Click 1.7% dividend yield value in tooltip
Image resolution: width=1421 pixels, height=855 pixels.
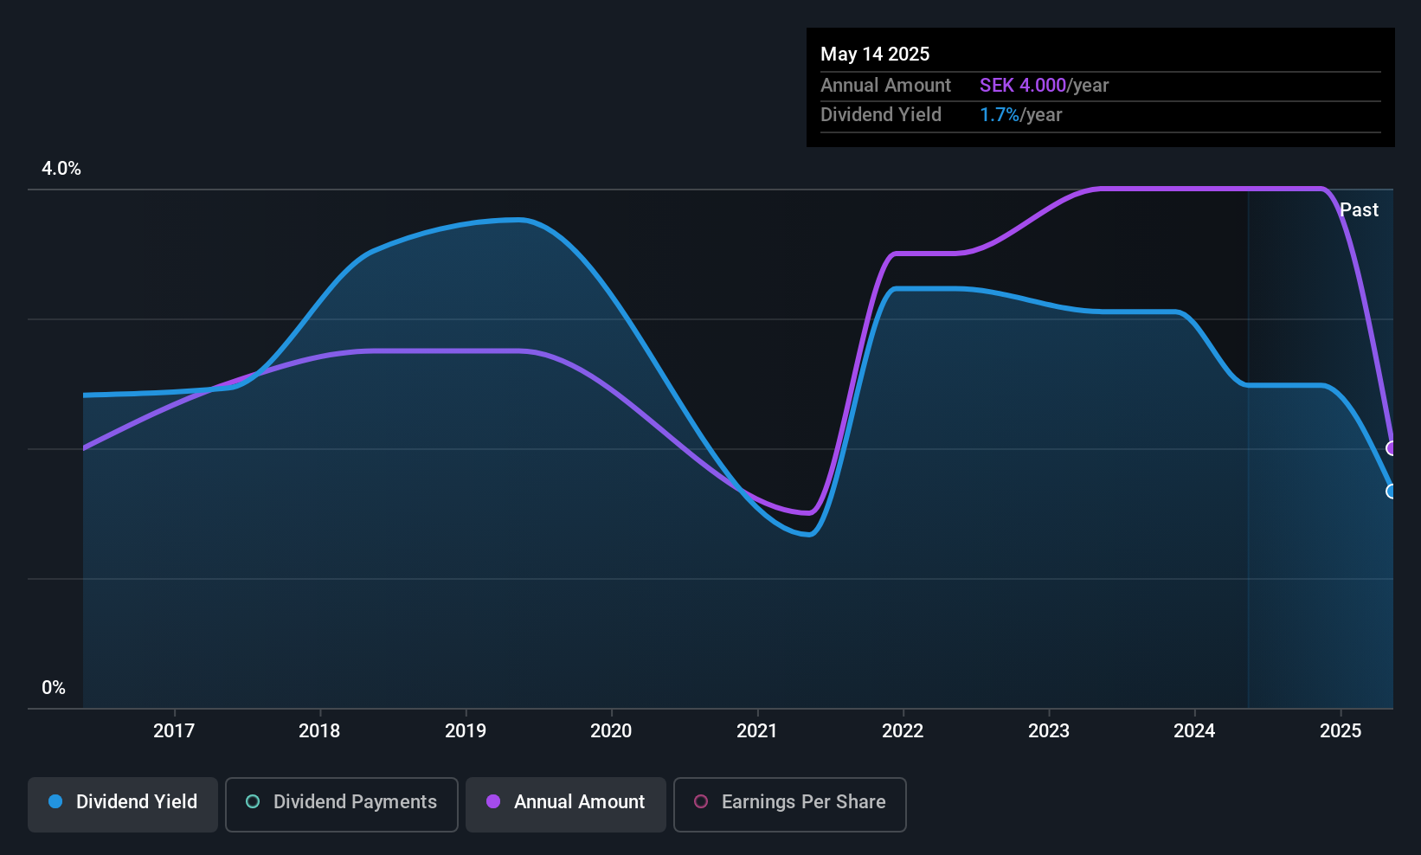click(x=1000, y=115)
